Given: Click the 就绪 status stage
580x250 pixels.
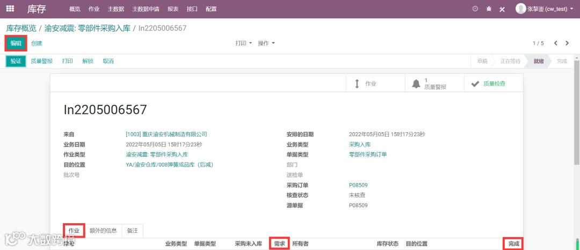Looking at the screenshot, I should coord(539,61).
